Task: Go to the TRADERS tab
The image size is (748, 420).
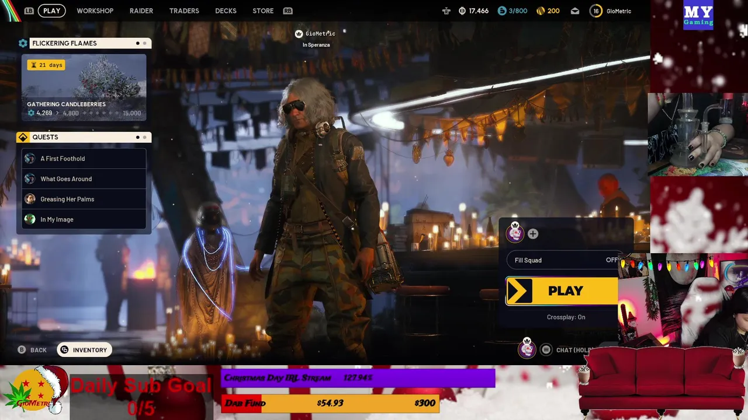Action: (x=184, y=11)
